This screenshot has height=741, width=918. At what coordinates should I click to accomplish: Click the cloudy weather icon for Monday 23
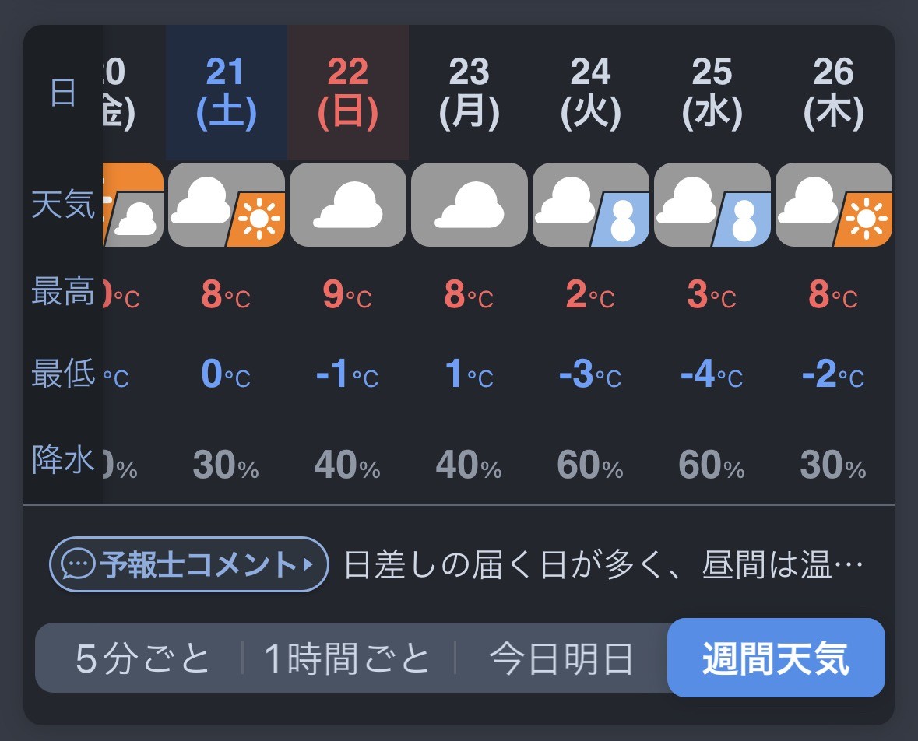[470, 205]
